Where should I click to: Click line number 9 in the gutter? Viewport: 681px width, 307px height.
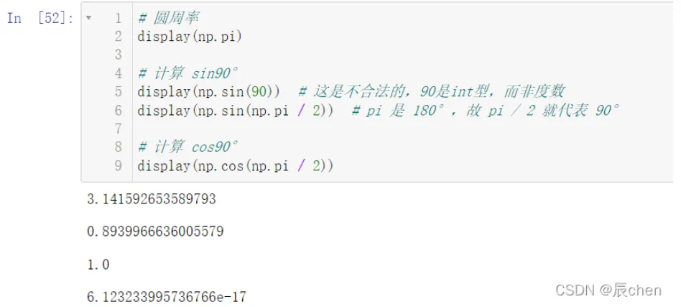tap(118, 166)
